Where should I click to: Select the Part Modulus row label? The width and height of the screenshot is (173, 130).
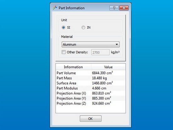pos(67,88)
